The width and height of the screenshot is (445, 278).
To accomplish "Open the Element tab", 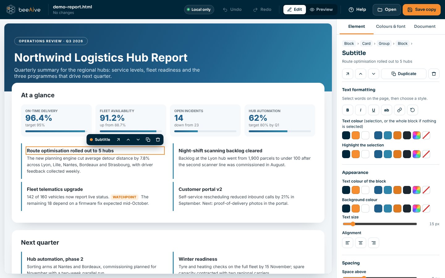I will click(x=357, y=27).
